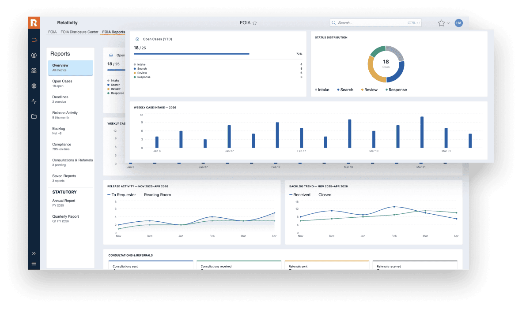522x309 pixels.
Task: Select Open Cases report item
Action: point(71,83)
